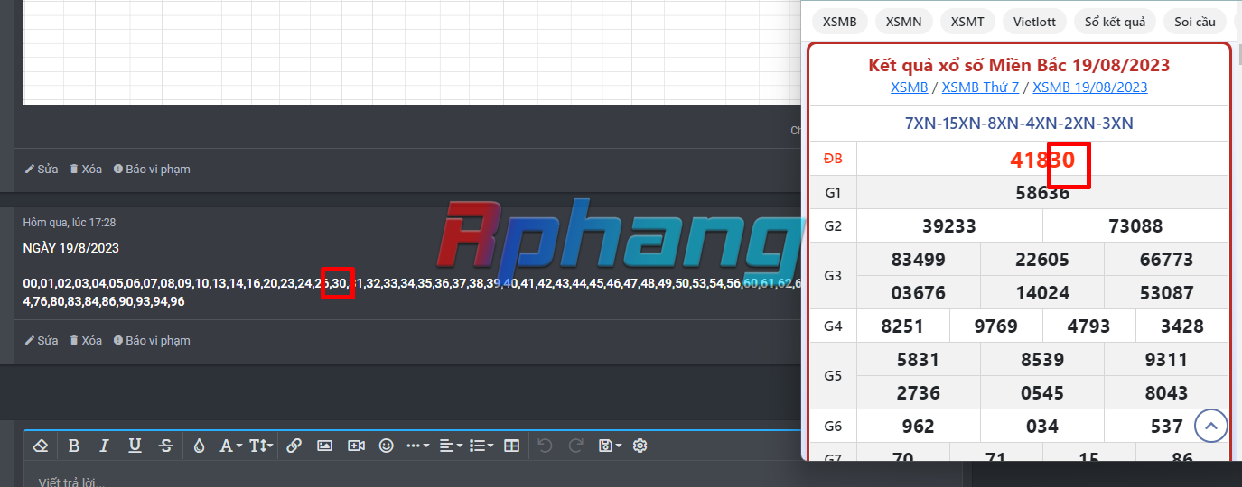The image size is (1242, 487).
Task: Click the G1 result 58636
Action: 1042,192
